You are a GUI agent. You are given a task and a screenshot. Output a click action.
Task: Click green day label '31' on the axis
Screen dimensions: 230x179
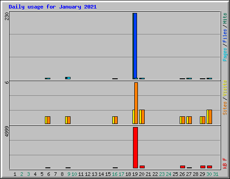pos(216,174)
